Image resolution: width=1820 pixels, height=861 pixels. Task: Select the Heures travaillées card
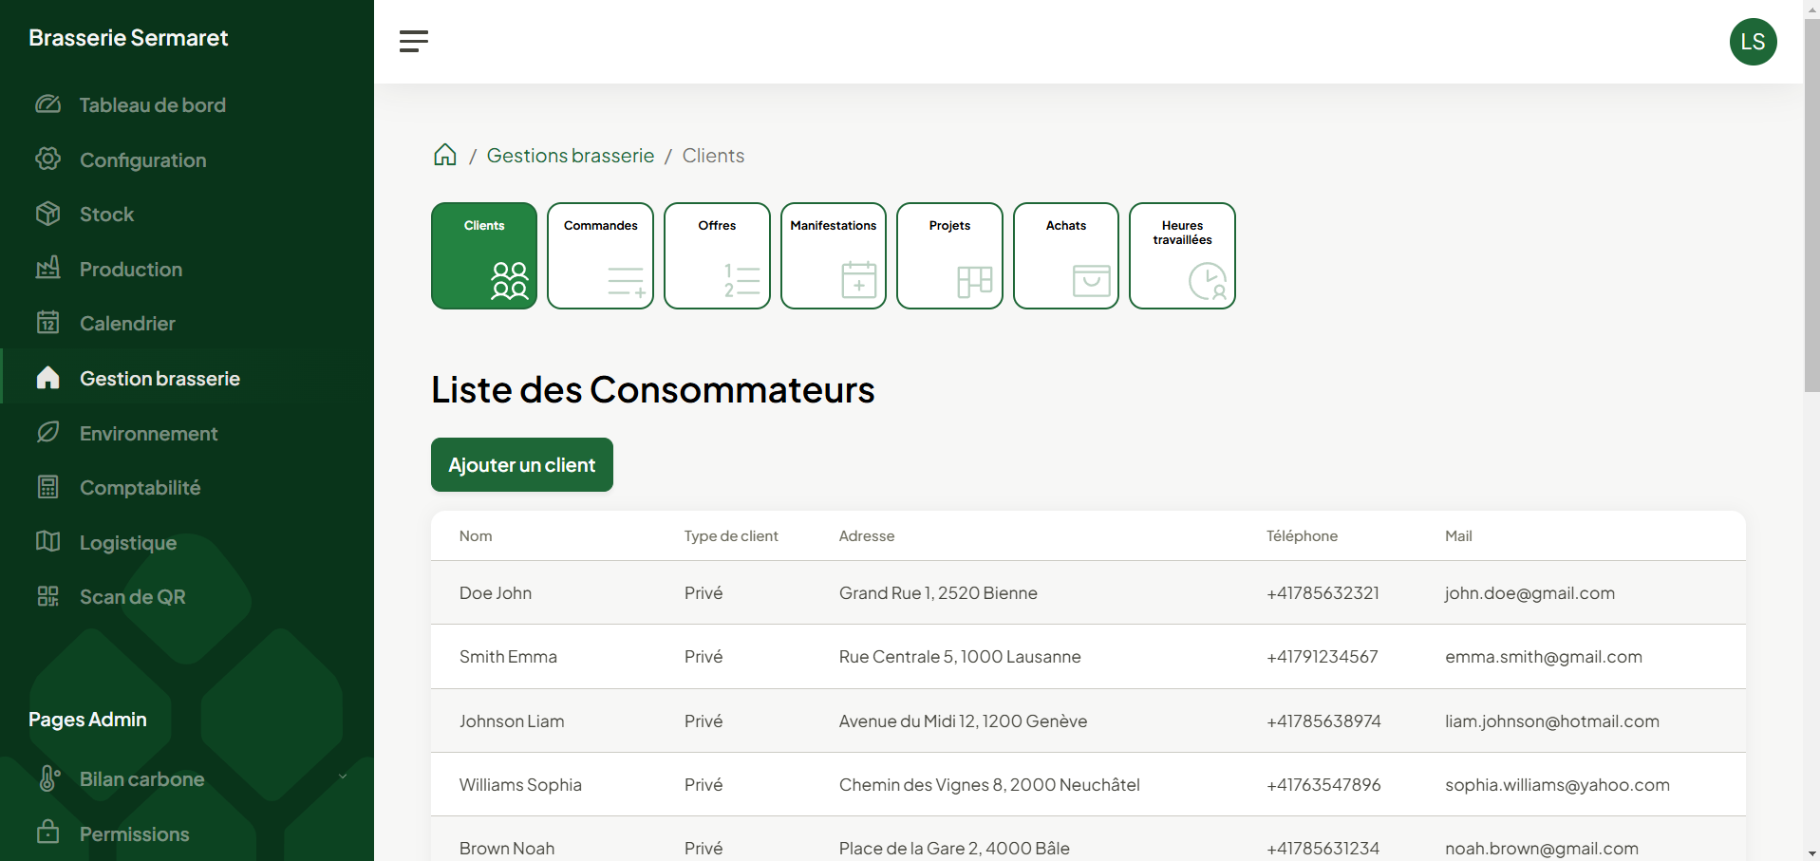click(1182, 255)
